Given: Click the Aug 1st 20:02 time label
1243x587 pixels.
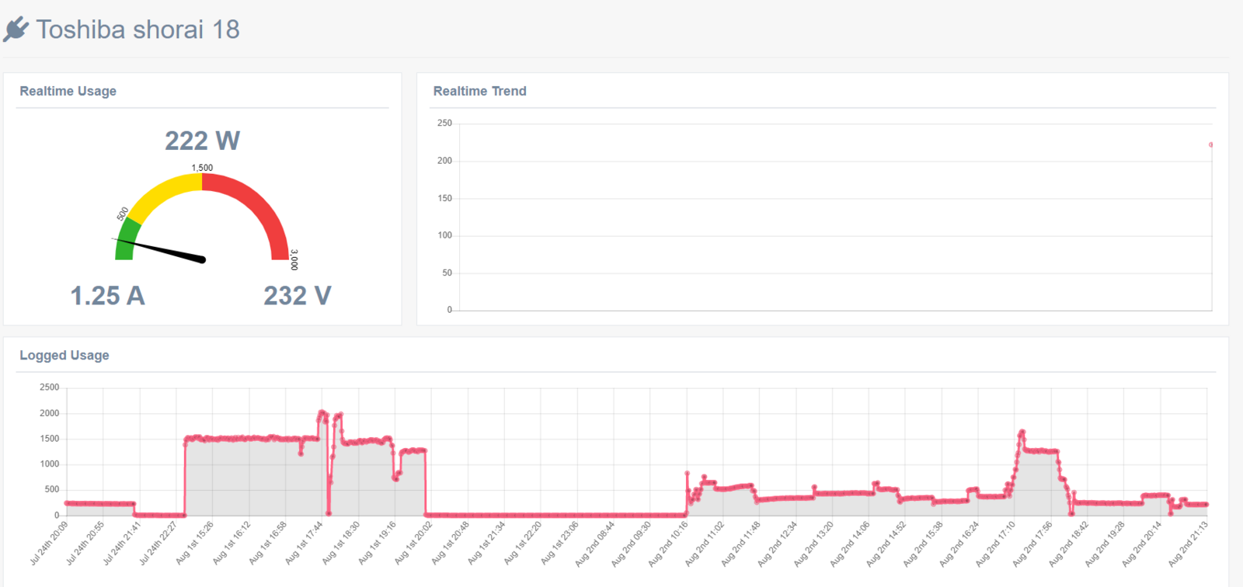Looking at the screenshot, I should pos(414,543).
